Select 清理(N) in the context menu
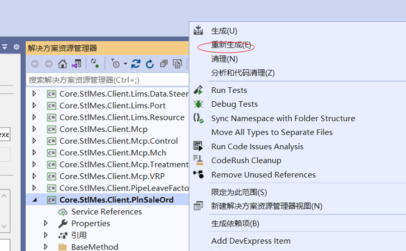Image resolution: width=406 pixels, height=251 pixels. [224, 59]
